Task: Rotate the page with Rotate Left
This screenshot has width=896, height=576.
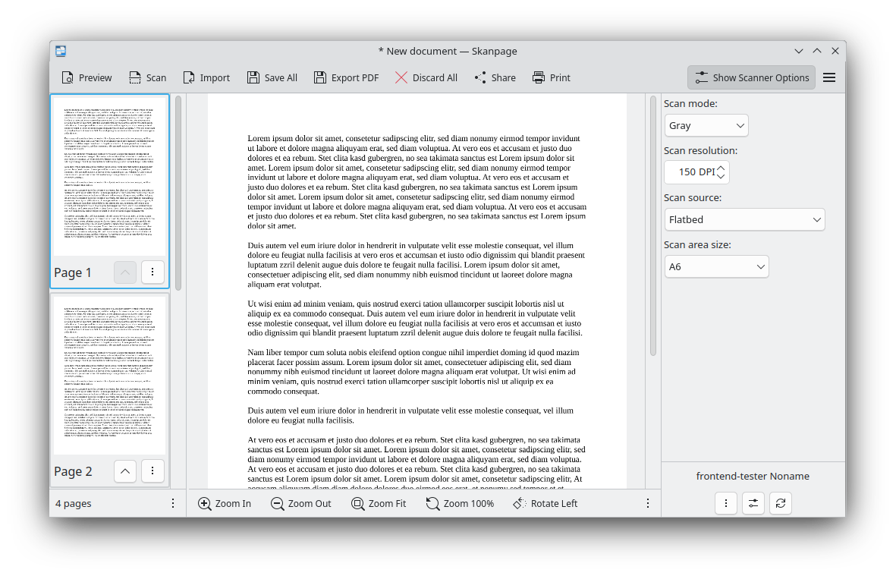Action: 545,503
